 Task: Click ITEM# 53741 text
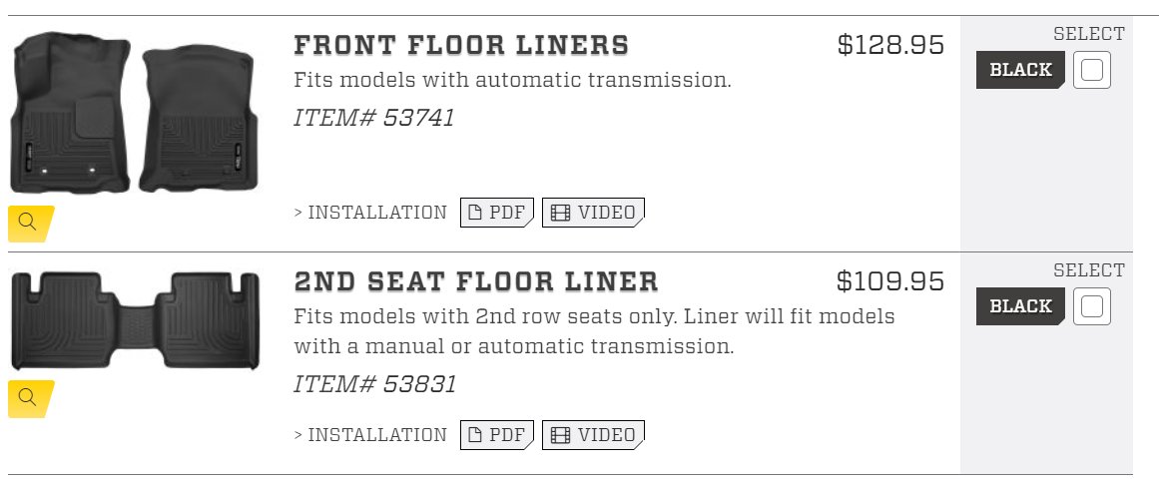coord(374,118)
